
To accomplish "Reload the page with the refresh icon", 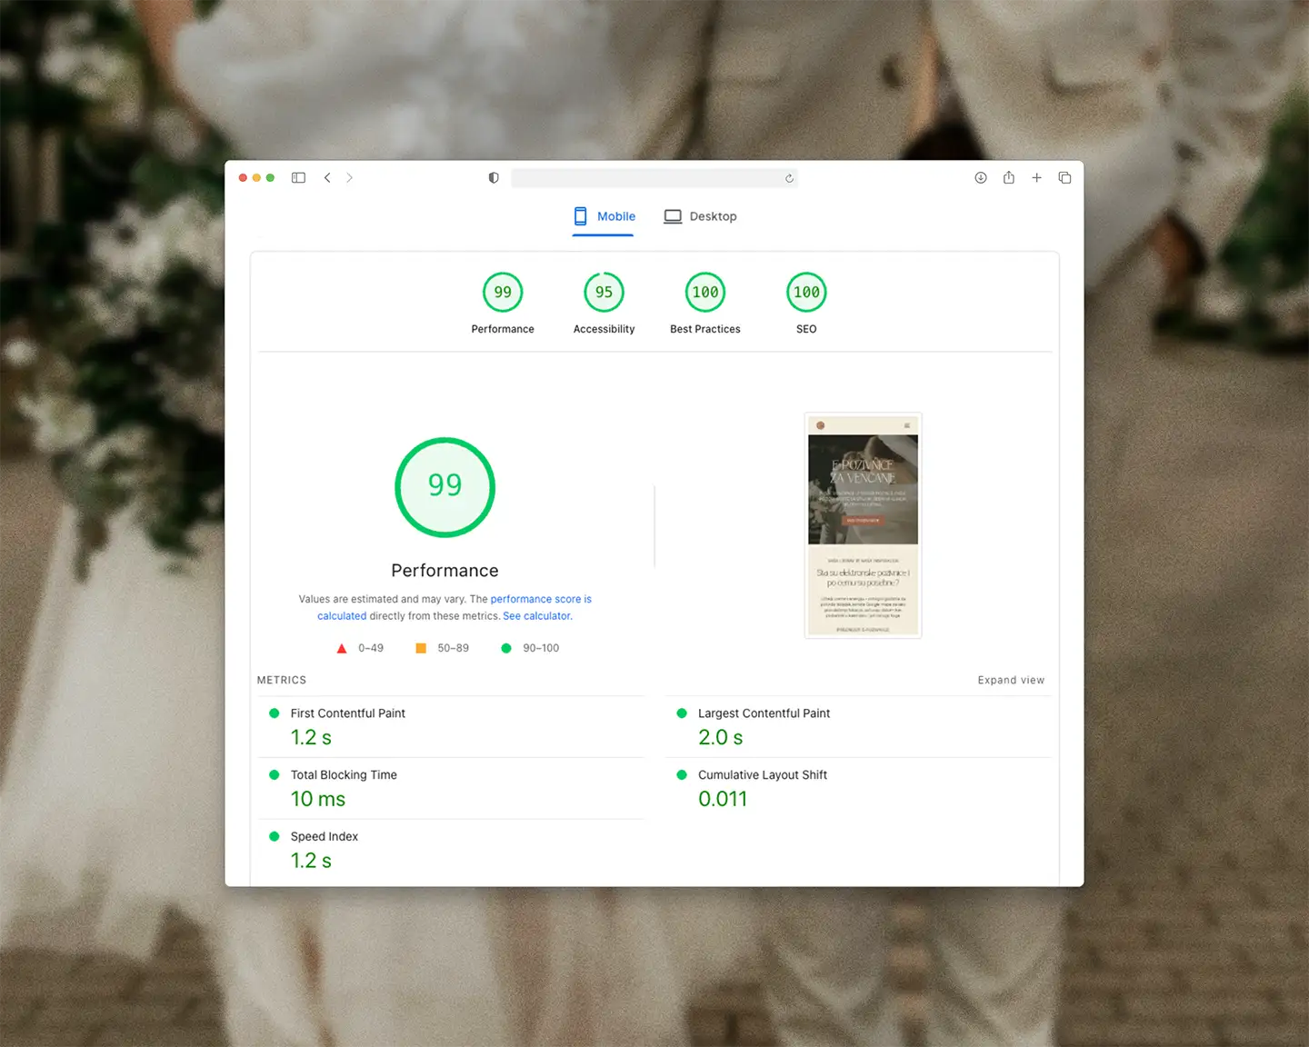I will click(x=789, y=179).
